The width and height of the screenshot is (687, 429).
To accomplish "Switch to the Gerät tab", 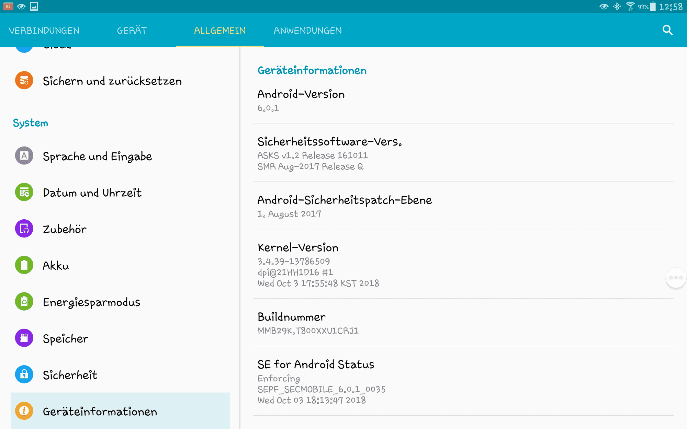I will click(132, 31).
